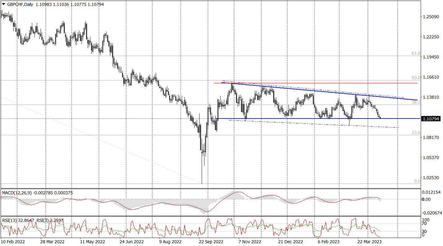Click the 1.25090 price axis label

431,17
